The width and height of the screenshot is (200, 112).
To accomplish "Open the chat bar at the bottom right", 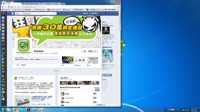I will 107,105.
